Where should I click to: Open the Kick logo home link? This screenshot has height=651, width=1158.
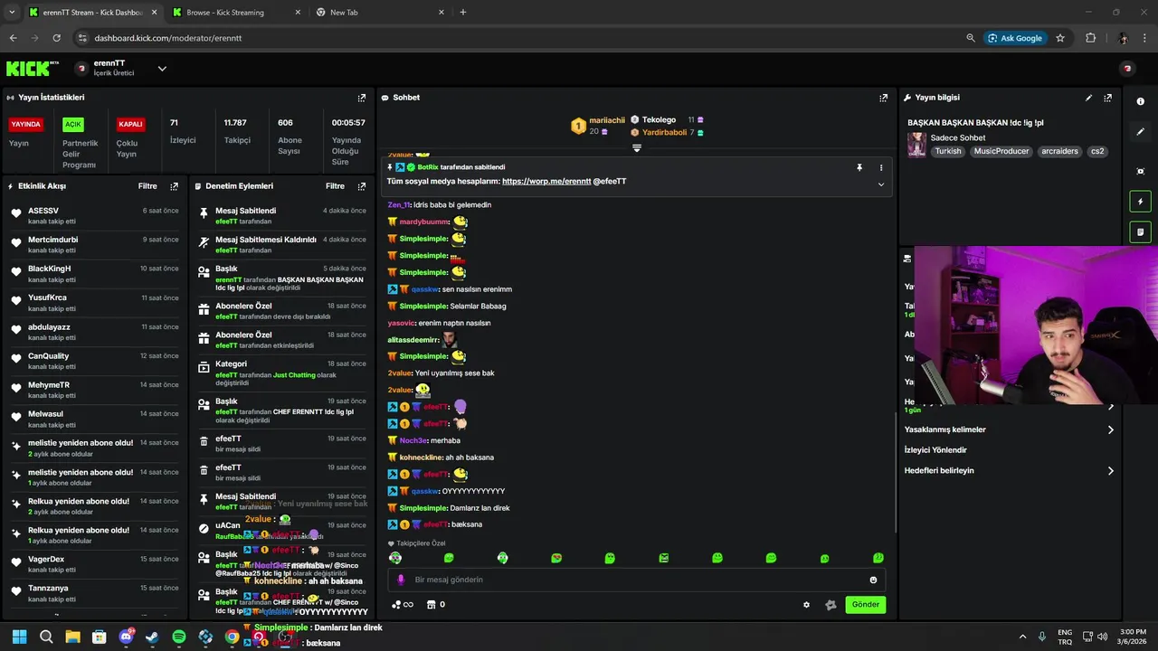[32, 69]
